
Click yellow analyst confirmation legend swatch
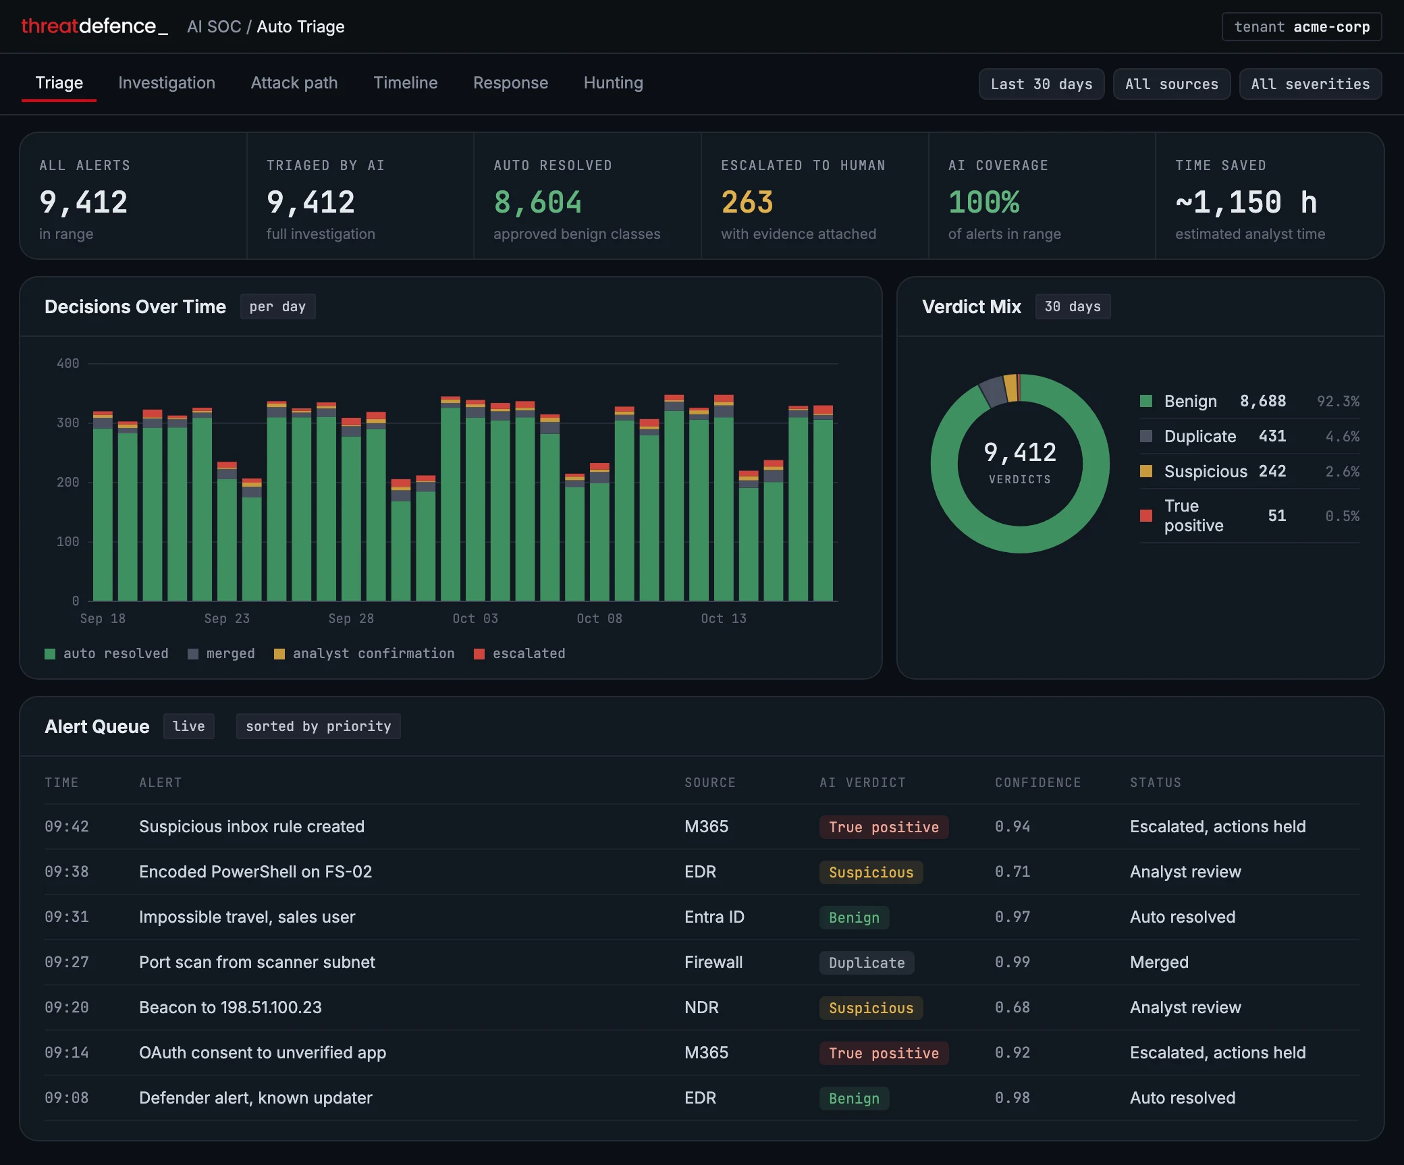point(279,654)
